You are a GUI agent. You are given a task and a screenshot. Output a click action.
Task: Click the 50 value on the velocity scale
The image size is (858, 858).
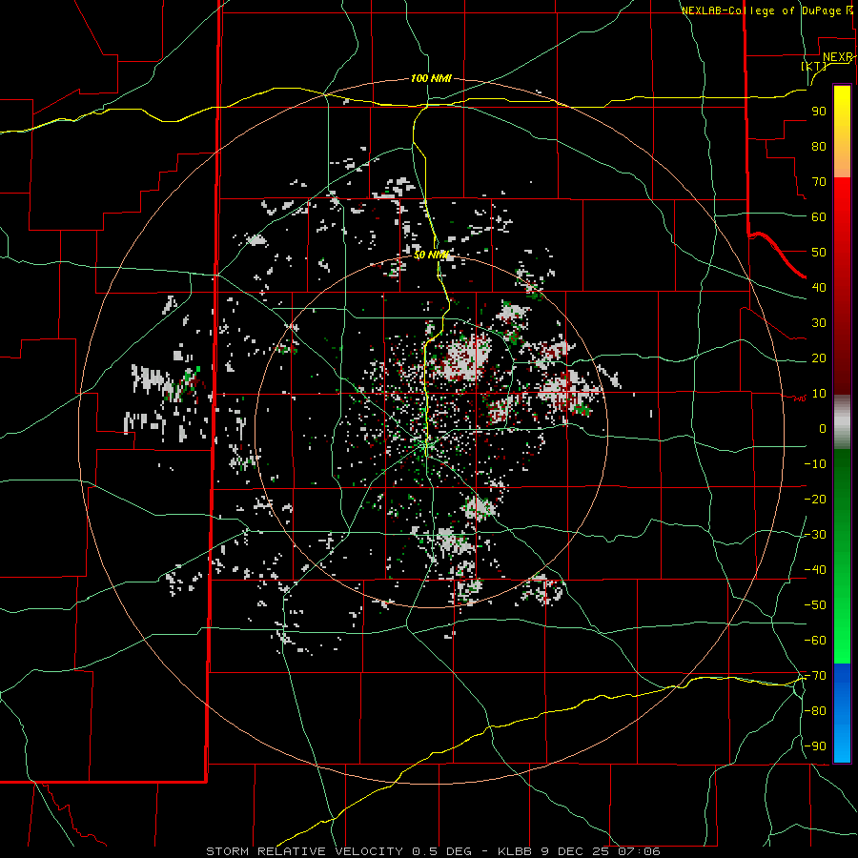click(819, 253)
